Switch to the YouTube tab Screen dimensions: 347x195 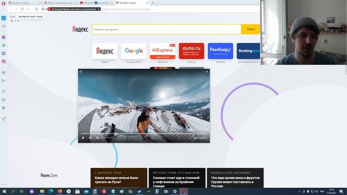click(x=86, y=3)
